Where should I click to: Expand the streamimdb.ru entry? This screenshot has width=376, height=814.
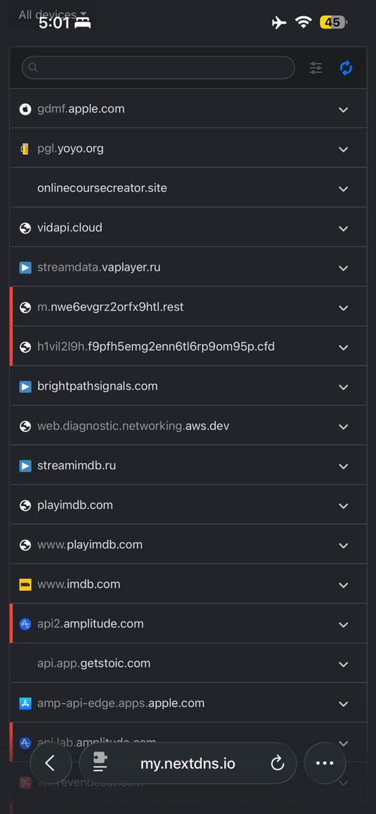[x=343, y=466]
